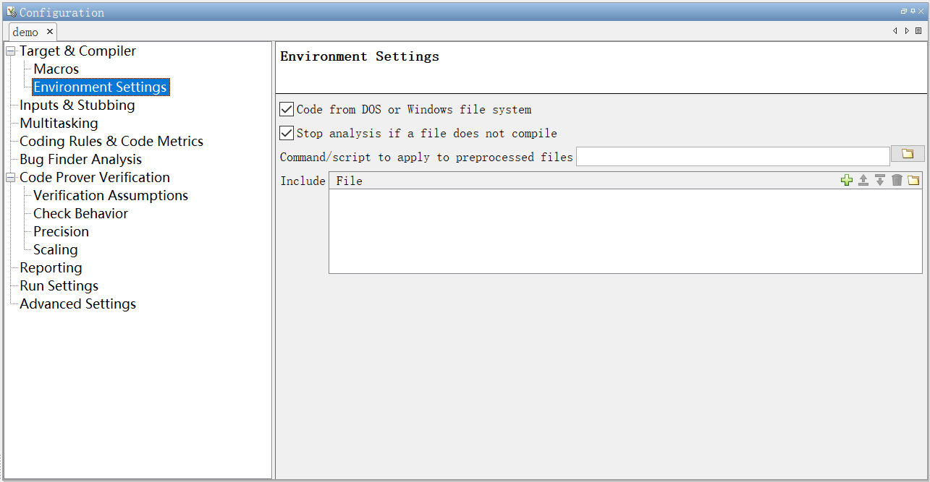Collapse the Target & Compiler tree node
Viewport: 930px width, 482px height.
click(x=9, y=51)
